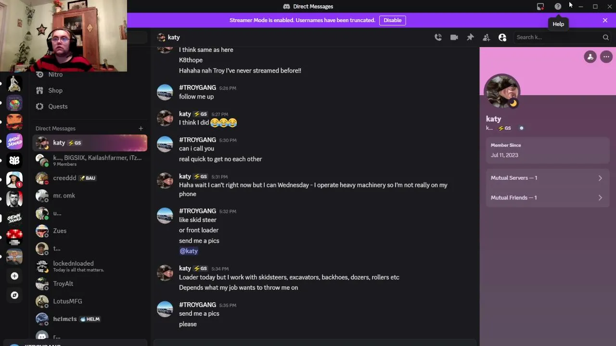Open Discover servers compass icon
This screenshot has height=346, width=616.
(14, 295)
